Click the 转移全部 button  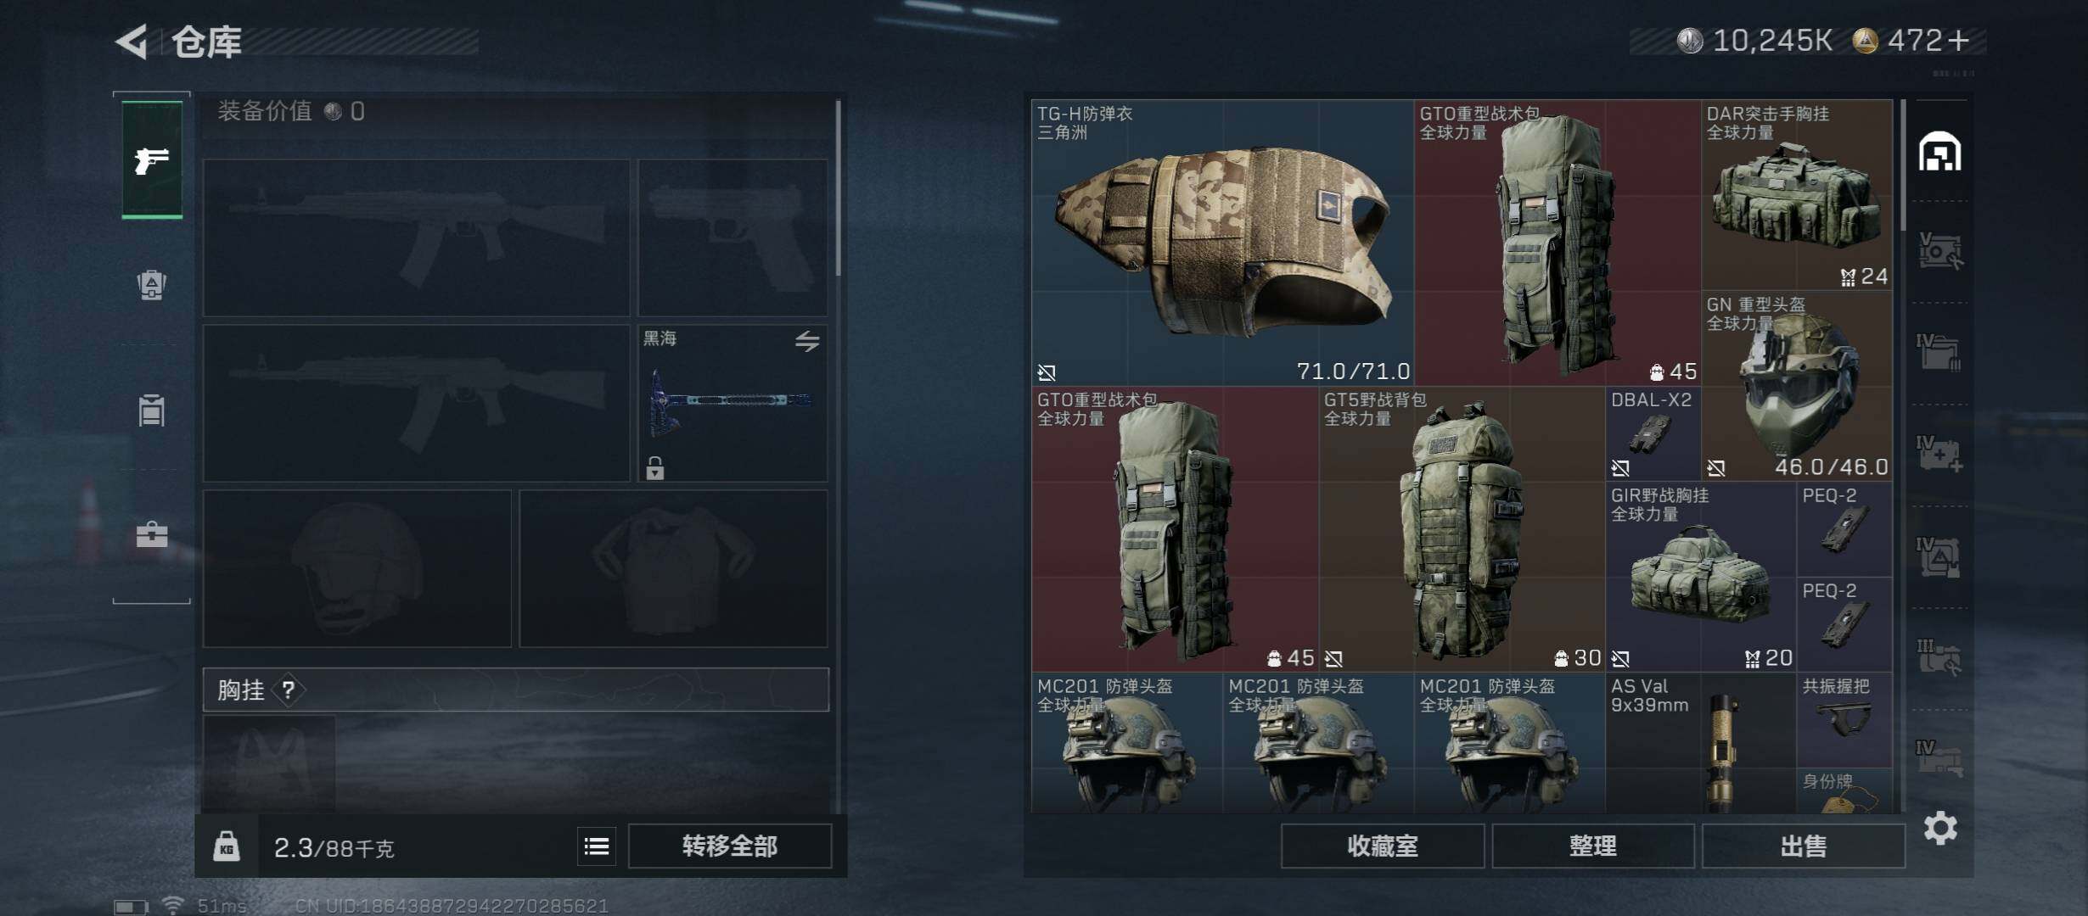(x=730, y=846)
